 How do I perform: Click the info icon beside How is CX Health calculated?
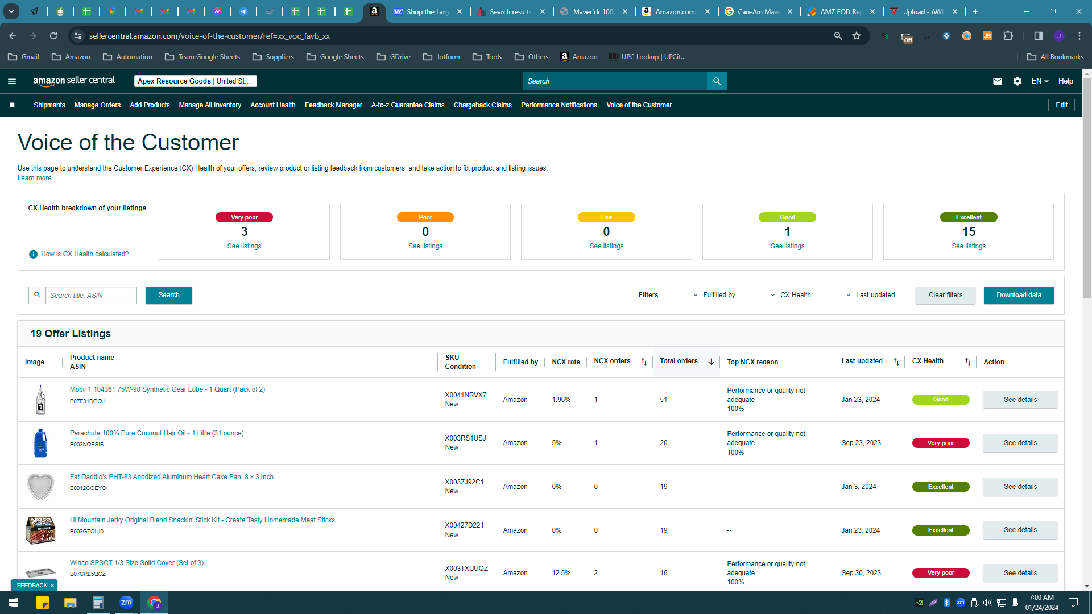coord(33,254)
